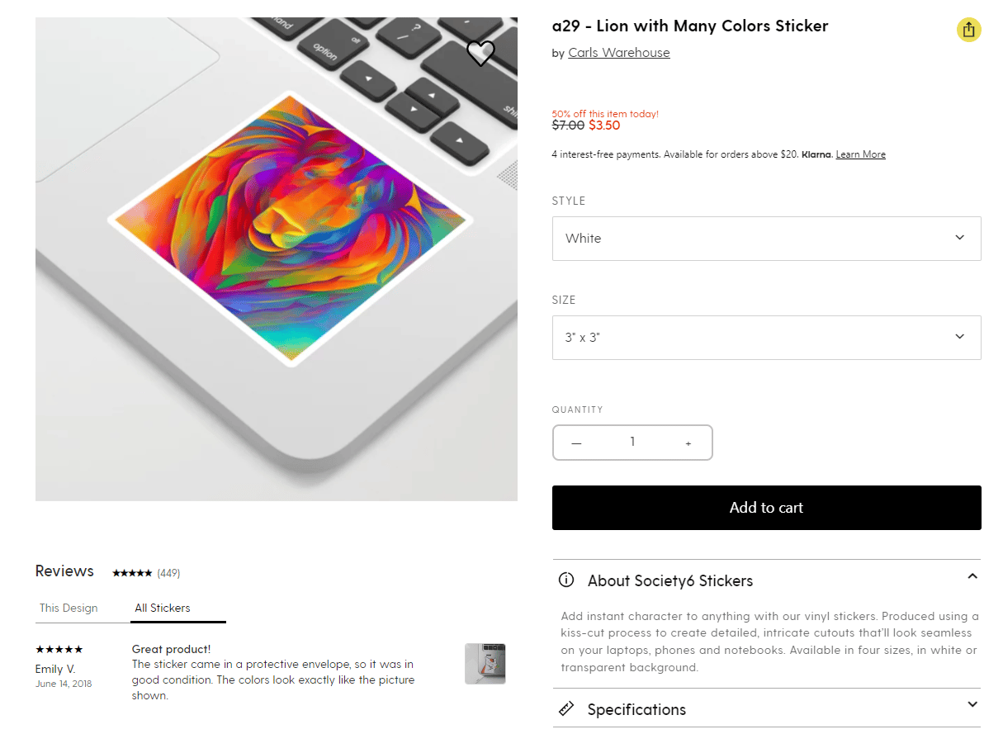Click the (449) review count

coord(168,573)
